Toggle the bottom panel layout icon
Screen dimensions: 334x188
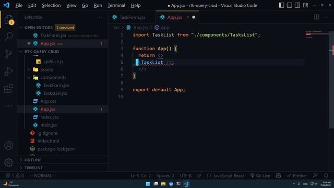pyautogui.click(x=289, y=5)
